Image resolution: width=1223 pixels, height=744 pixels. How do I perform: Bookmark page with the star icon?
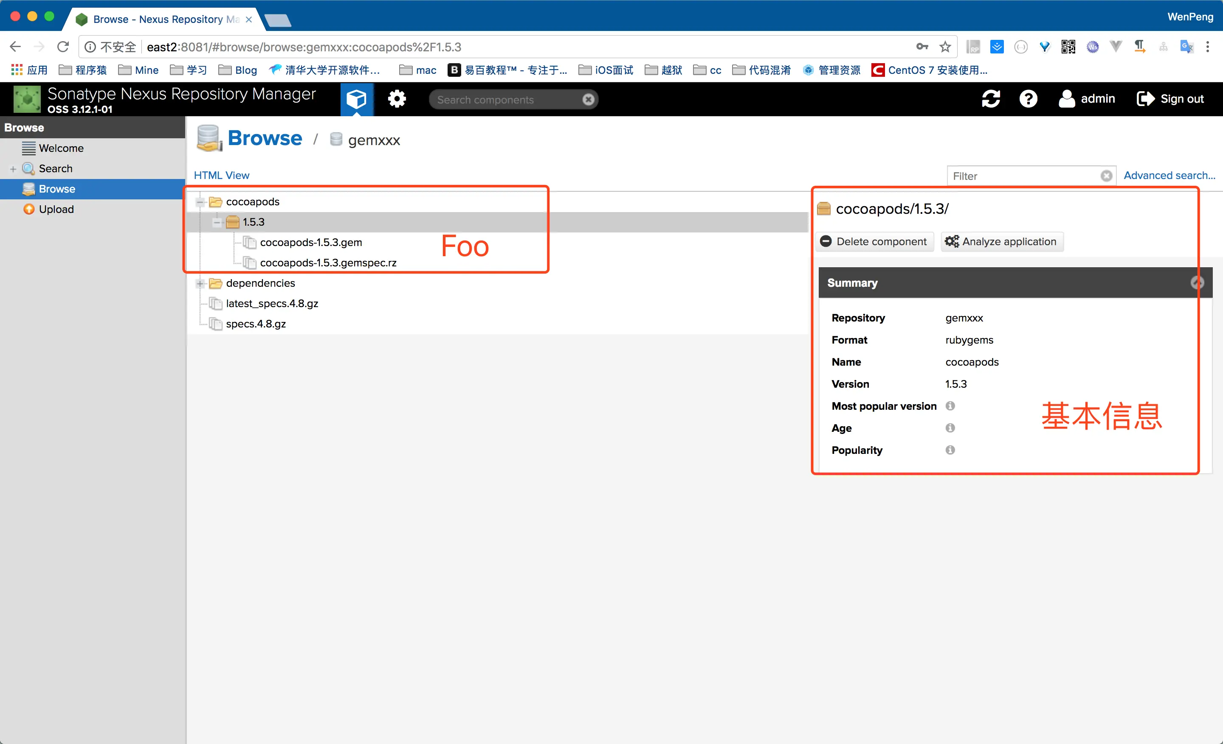coord(945,47)
